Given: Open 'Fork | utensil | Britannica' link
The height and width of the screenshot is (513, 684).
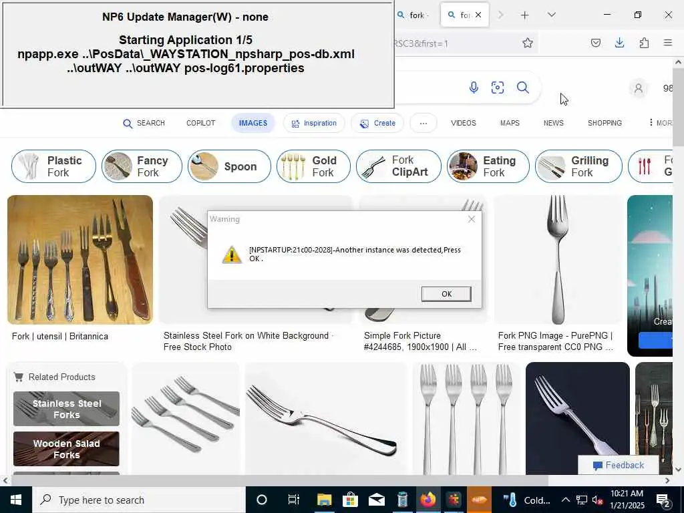Looking at the screenshot, I should (59, 337).
